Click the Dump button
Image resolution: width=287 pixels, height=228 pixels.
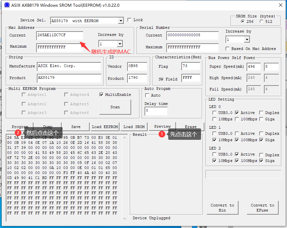point(48,127)
